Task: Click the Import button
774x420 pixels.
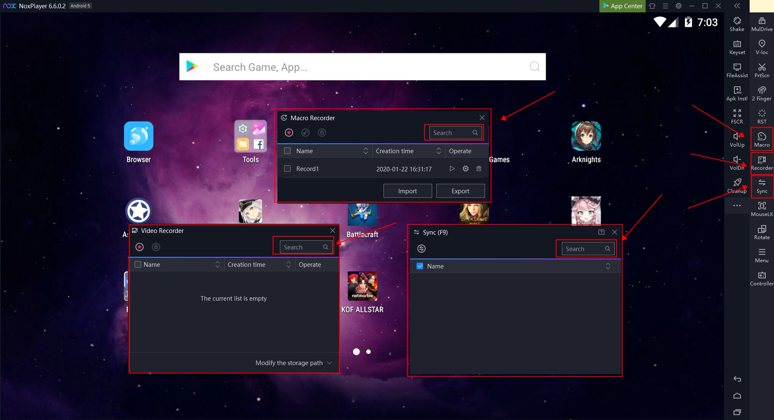Action: pos(407,191)
